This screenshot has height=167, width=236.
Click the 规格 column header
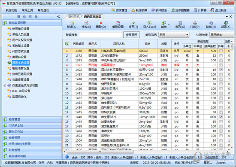coord(148,44)
